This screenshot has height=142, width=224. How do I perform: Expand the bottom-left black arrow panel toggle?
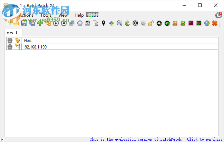(x=2, y=140)
